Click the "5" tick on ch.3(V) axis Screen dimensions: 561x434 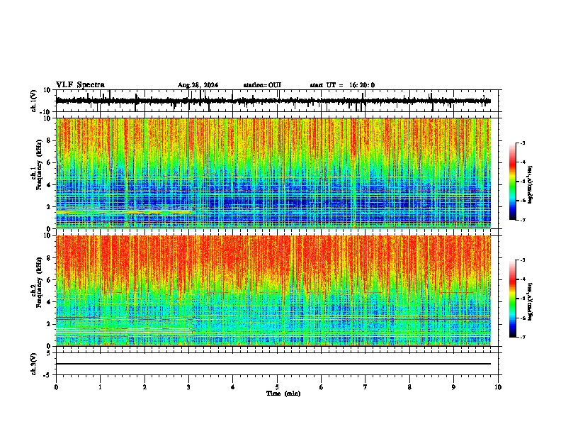50,352
